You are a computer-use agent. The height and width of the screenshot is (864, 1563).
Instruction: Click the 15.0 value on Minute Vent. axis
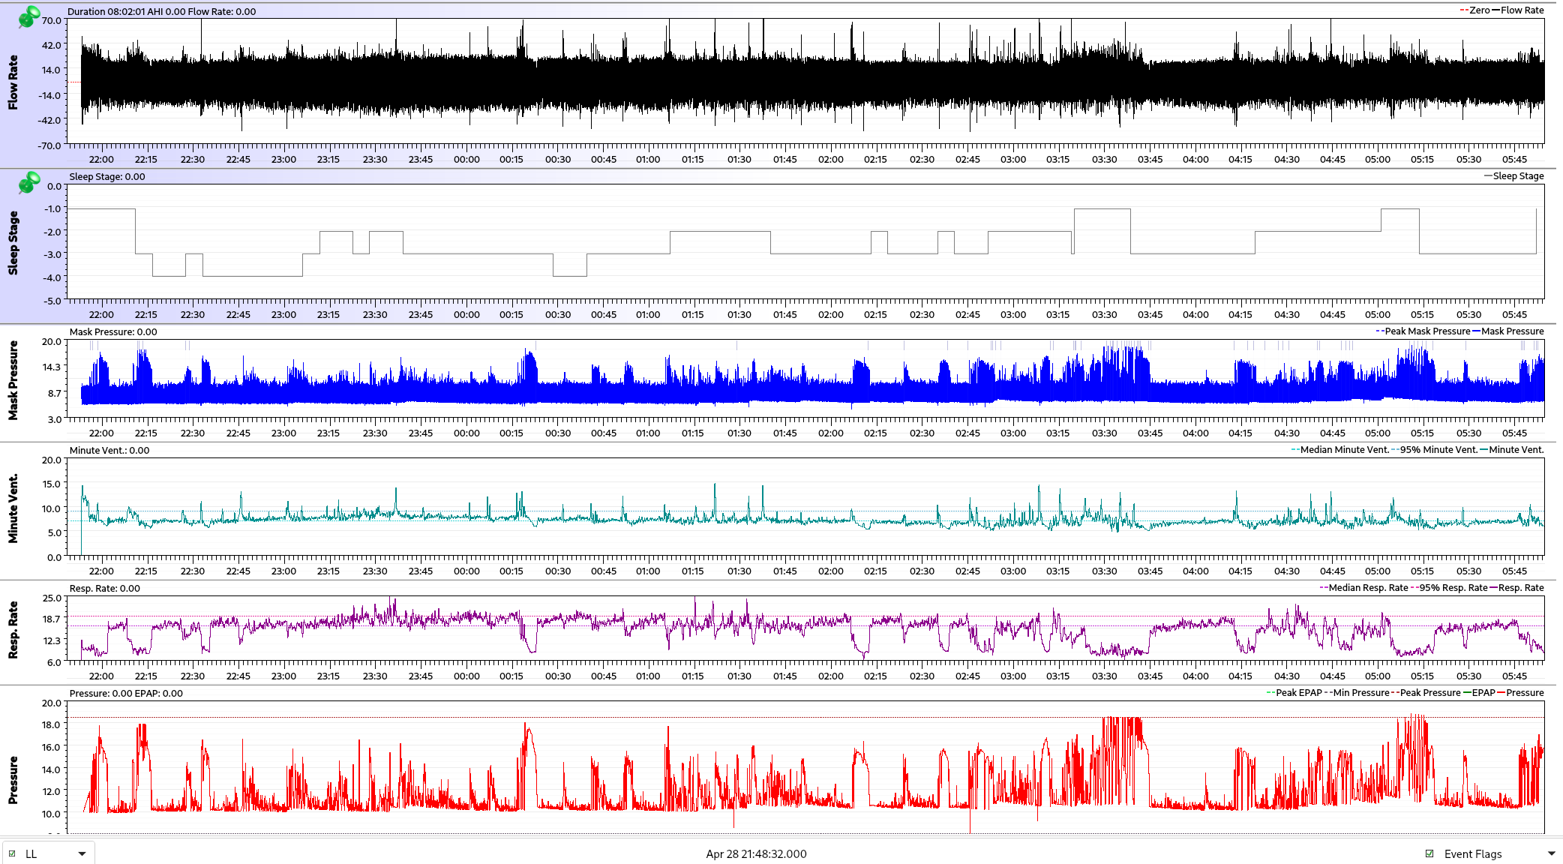(51, 484)
